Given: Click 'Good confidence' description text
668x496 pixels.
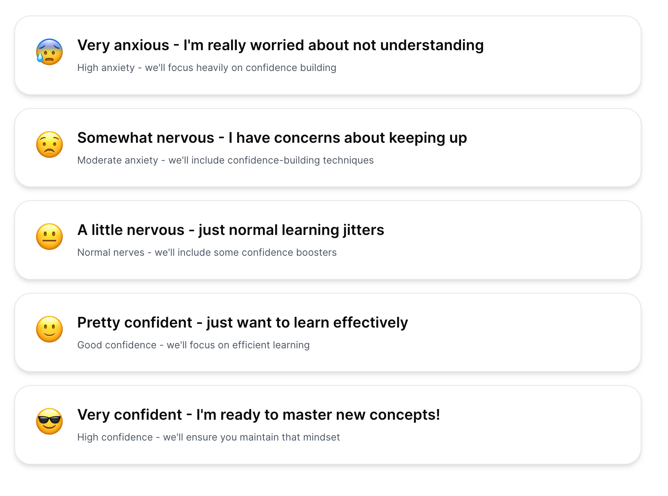Looking at the screenshot, I should pos(194,345).
